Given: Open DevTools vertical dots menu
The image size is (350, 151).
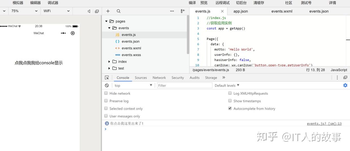Looking at the screenshot, I should click(x=337, y=77).
